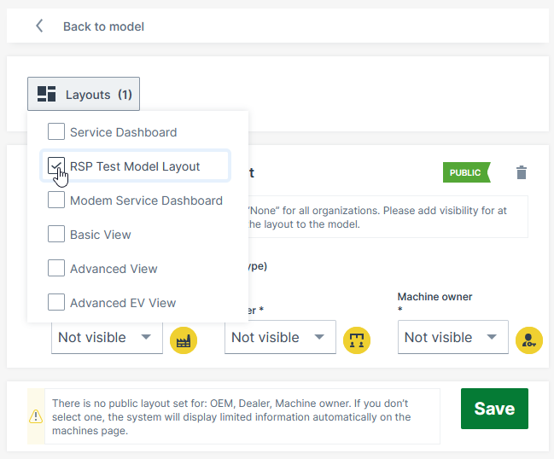
Task: Click the warning triangle icon
Action: 36,416
